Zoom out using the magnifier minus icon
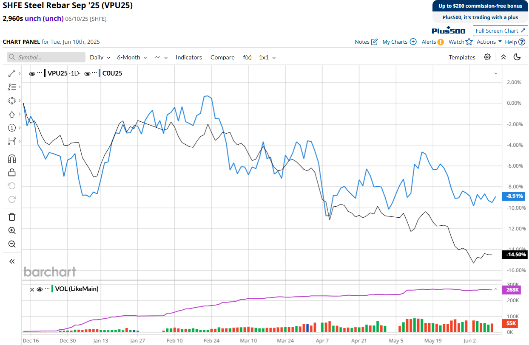This screenshot has height=345, width=529. [12, 244]
